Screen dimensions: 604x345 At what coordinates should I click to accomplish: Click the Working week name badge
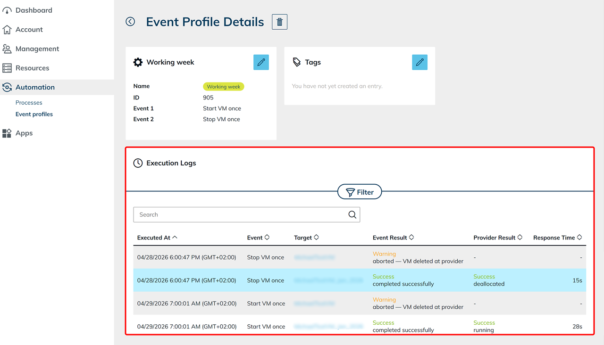pos(224,87)
